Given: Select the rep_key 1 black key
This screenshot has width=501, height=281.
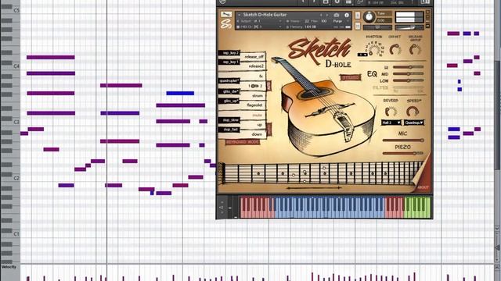Looking at the screenshot, I should coord(229,62).
